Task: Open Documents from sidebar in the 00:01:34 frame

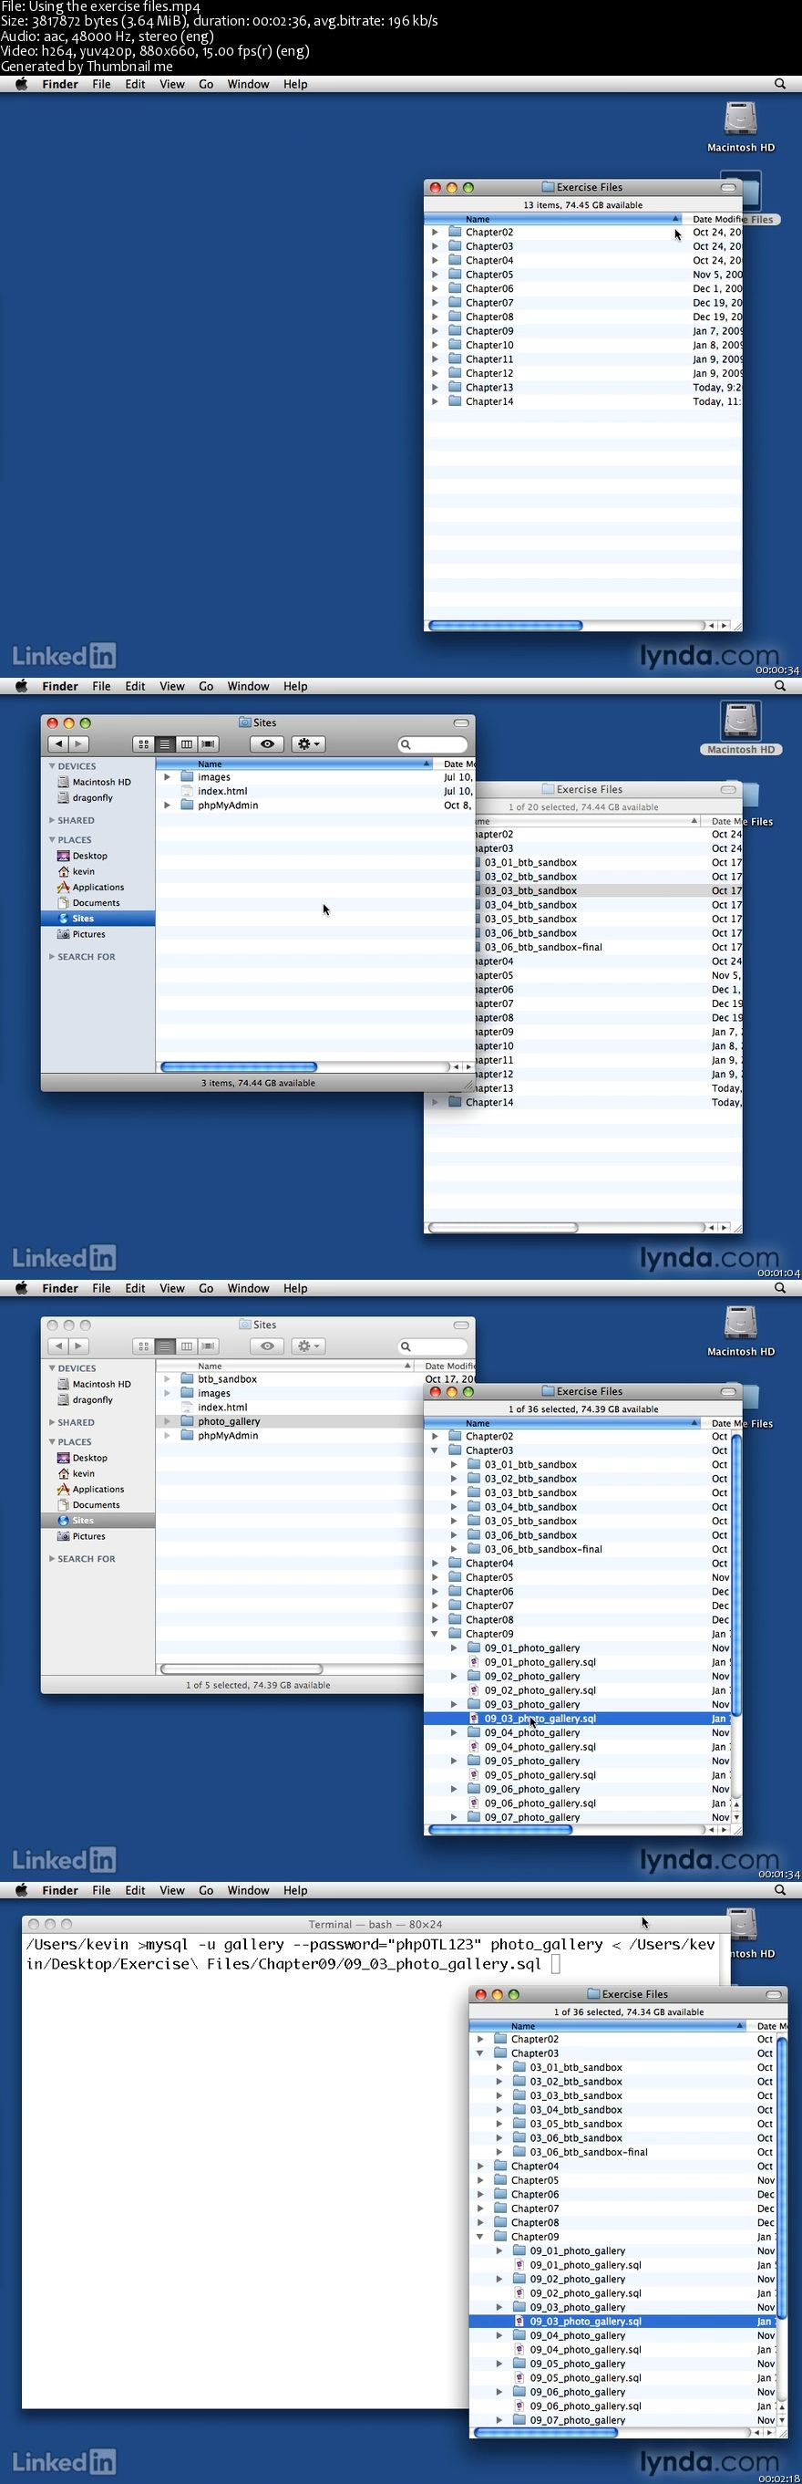Action: pos(96,1504)
